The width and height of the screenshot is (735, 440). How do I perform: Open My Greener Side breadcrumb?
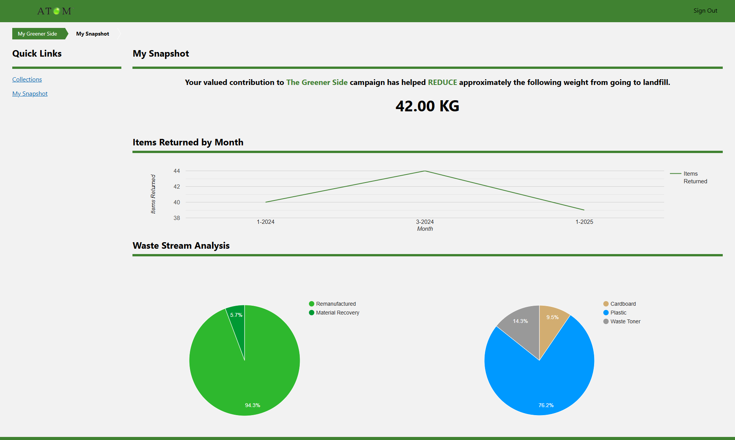pos(38,34)
